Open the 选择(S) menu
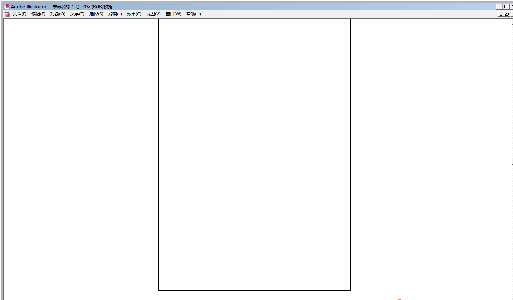Image resolution: width=513 pixels, height=300 pixels. coord(96,14)
